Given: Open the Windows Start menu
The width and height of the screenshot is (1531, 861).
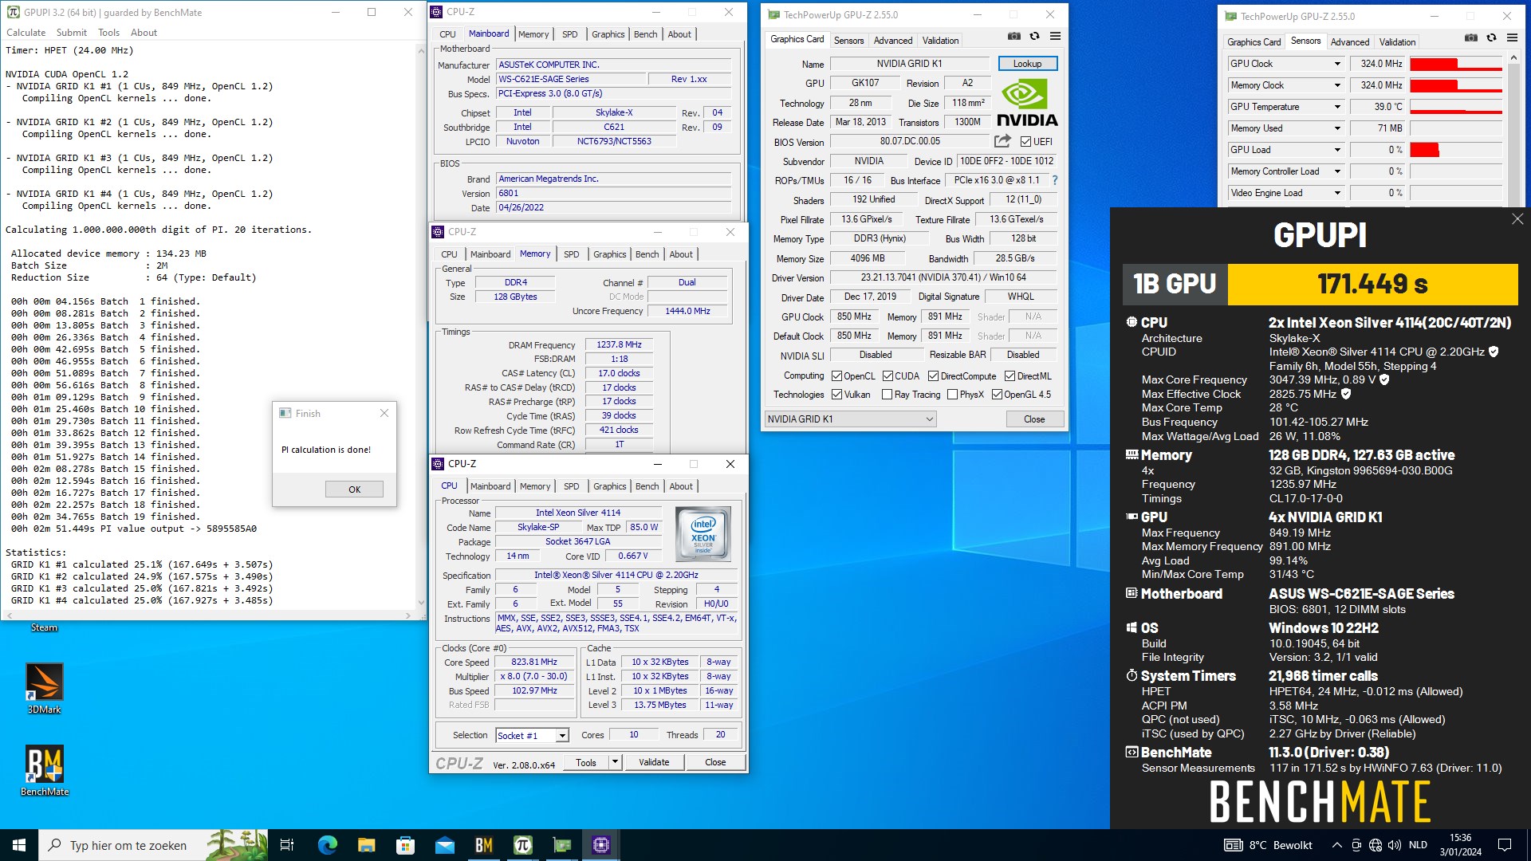Looking at the screenshot, I should click(x=19, y=845).
